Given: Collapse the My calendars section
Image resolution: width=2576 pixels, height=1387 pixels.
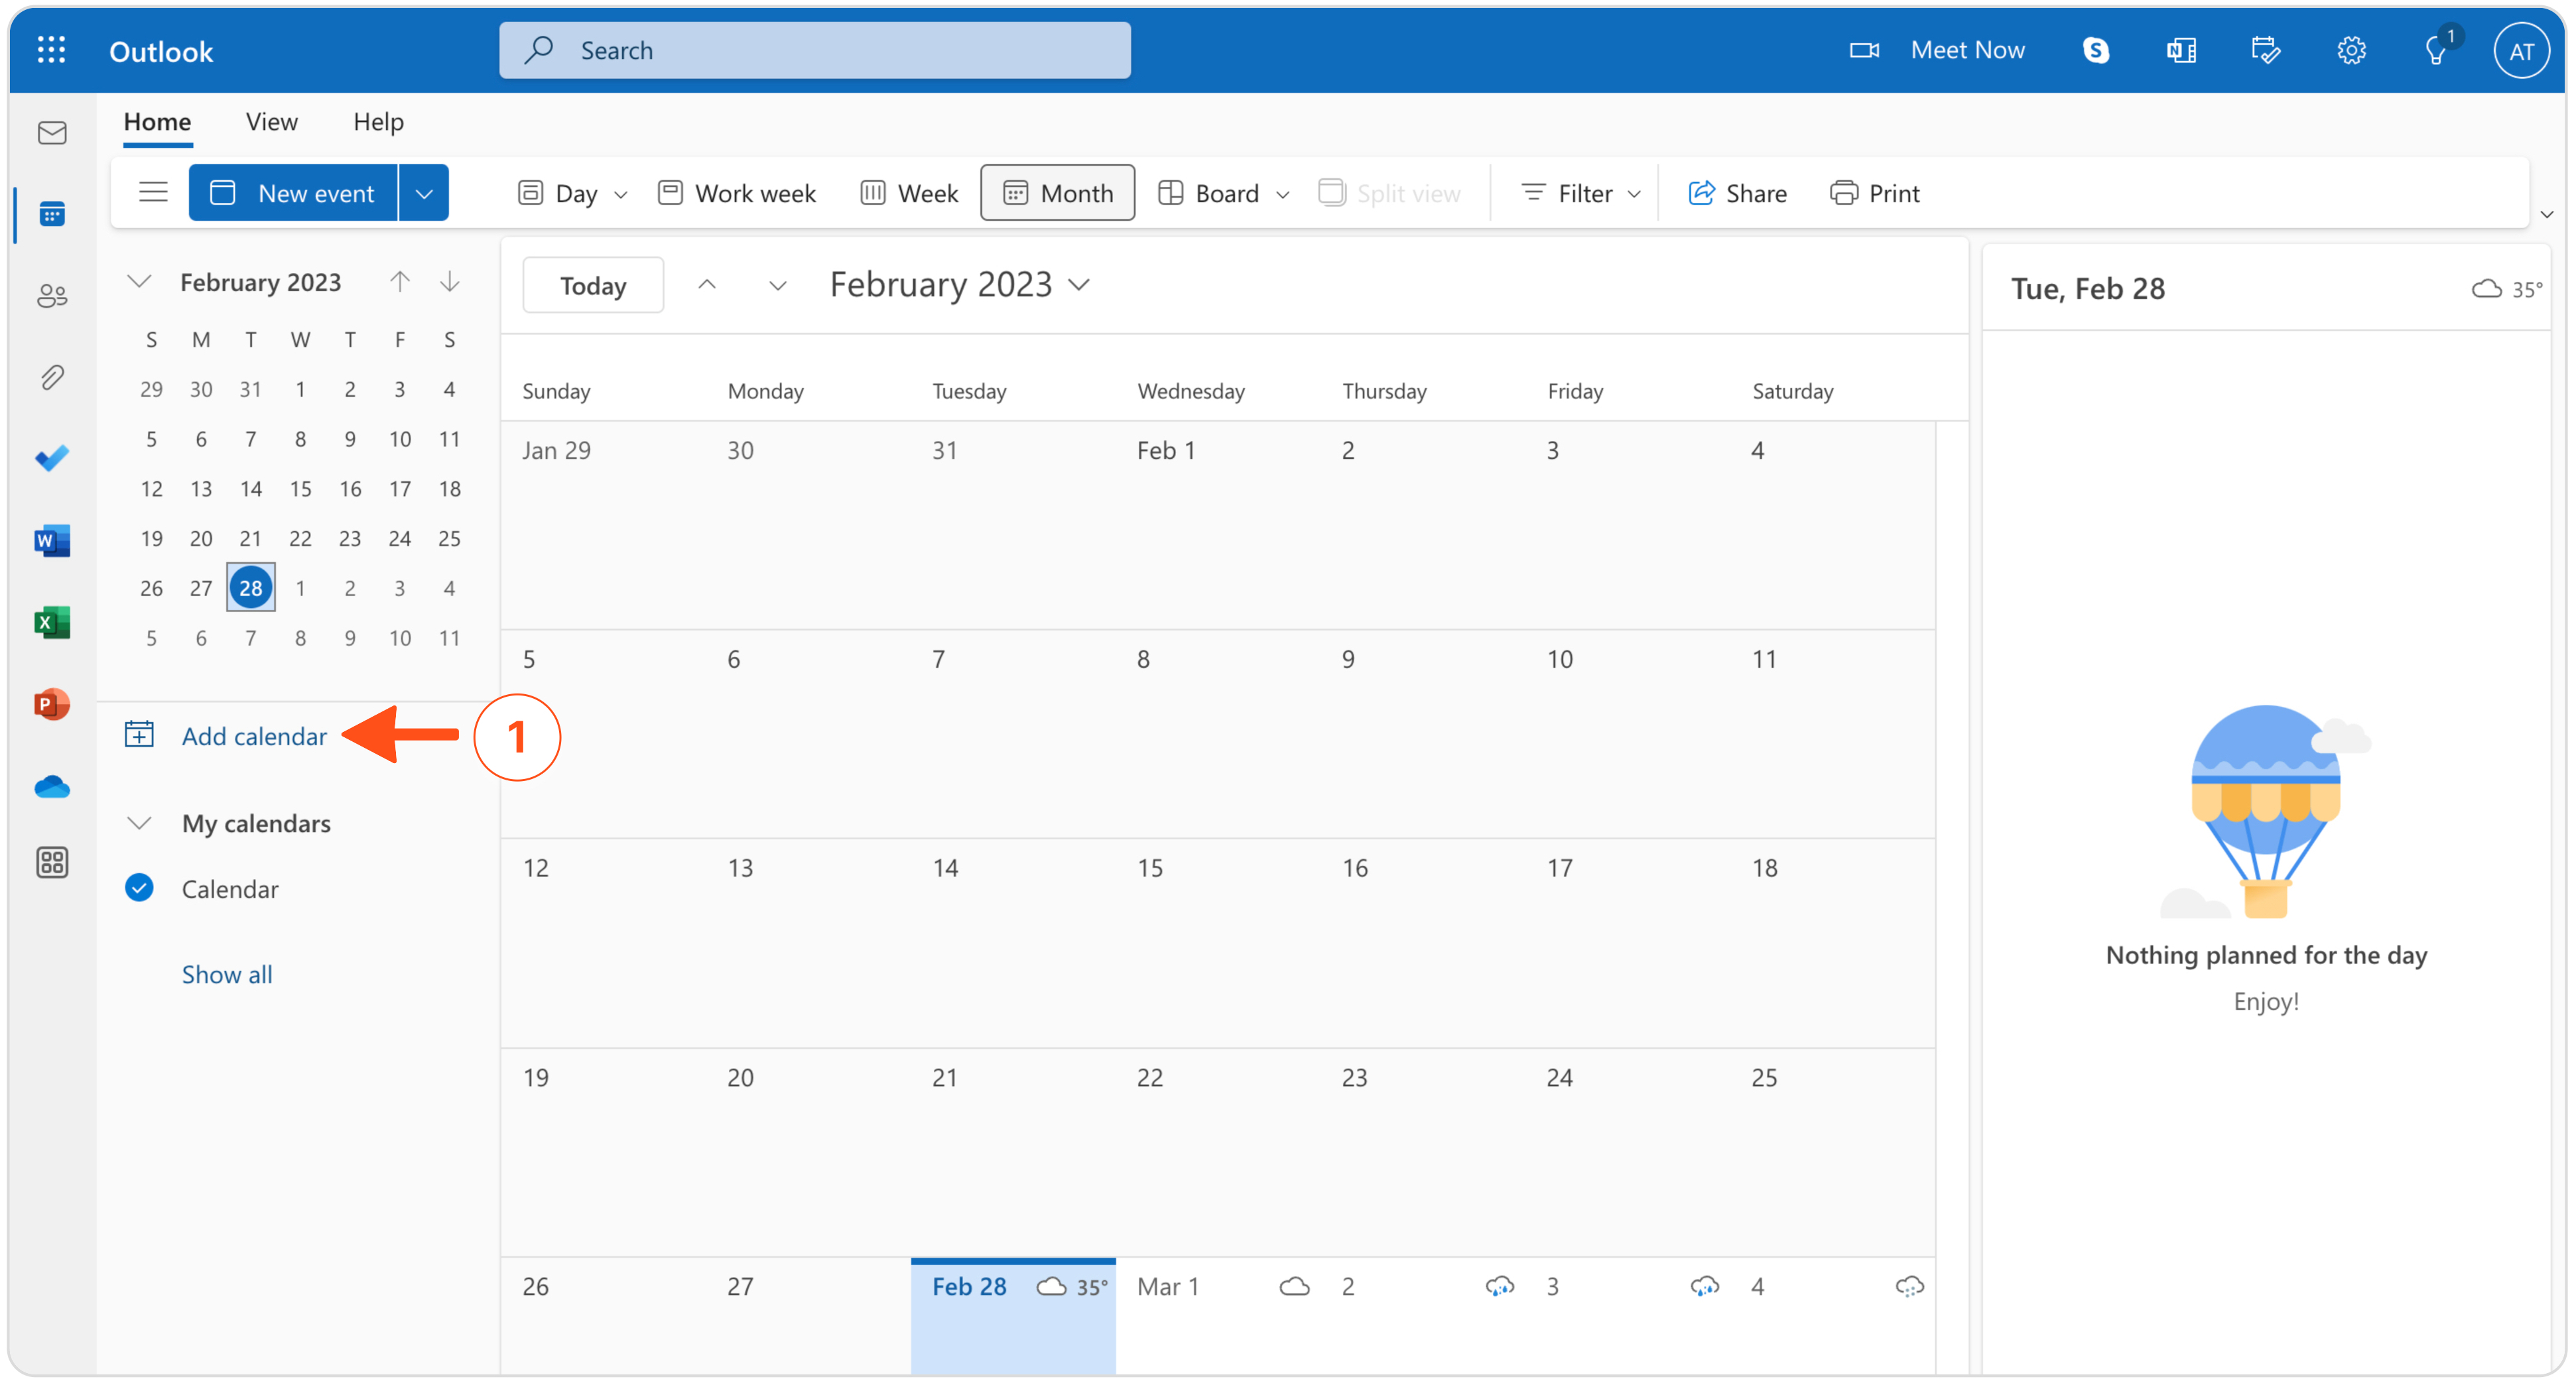Looking at the screenshot, I should point(139,823).
